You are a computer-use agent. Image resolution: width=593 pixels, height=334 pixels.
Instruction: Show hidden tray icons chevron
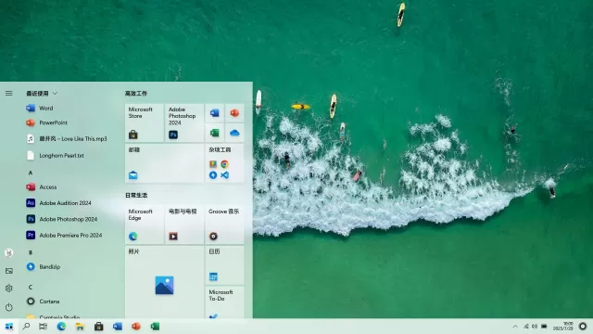pyautogui.click(x=515, y=327)
